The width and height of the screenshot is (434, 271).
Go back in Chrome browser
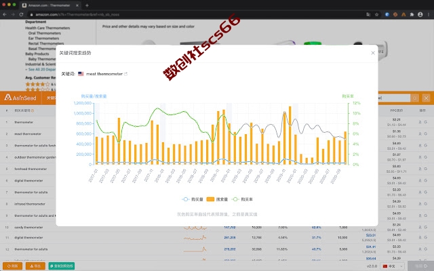tap(5, 14)
